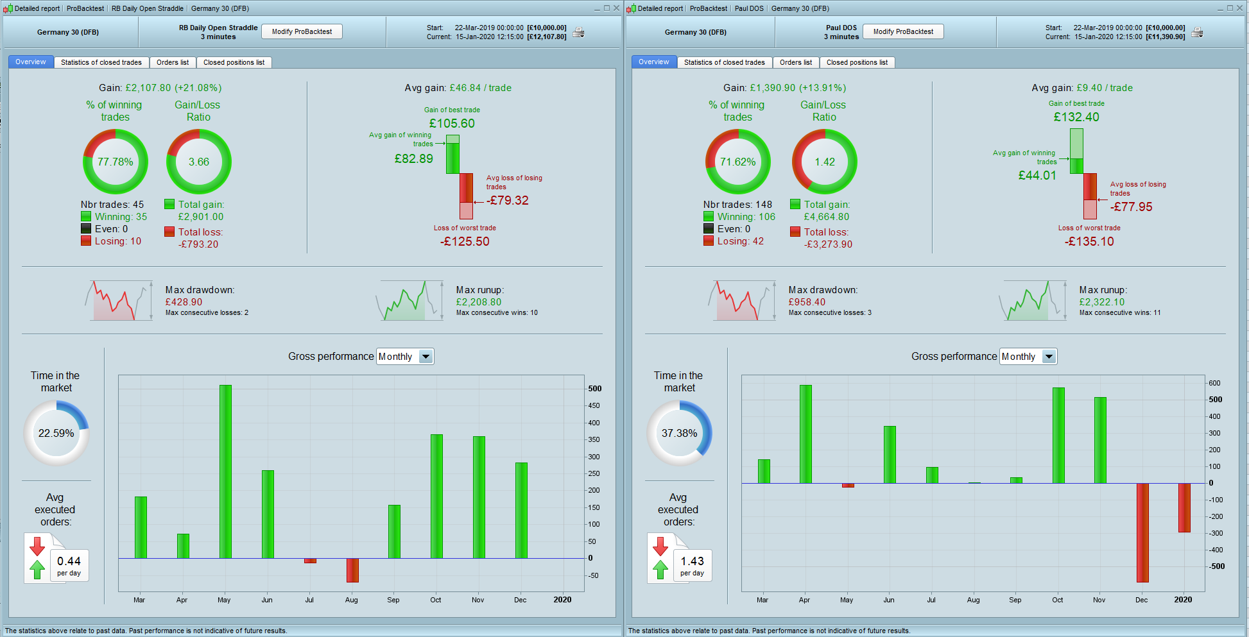Click the green Total gain swatch for £4,664.80
This screenshot has width=1249, height=637.
[x=795, y=204]
